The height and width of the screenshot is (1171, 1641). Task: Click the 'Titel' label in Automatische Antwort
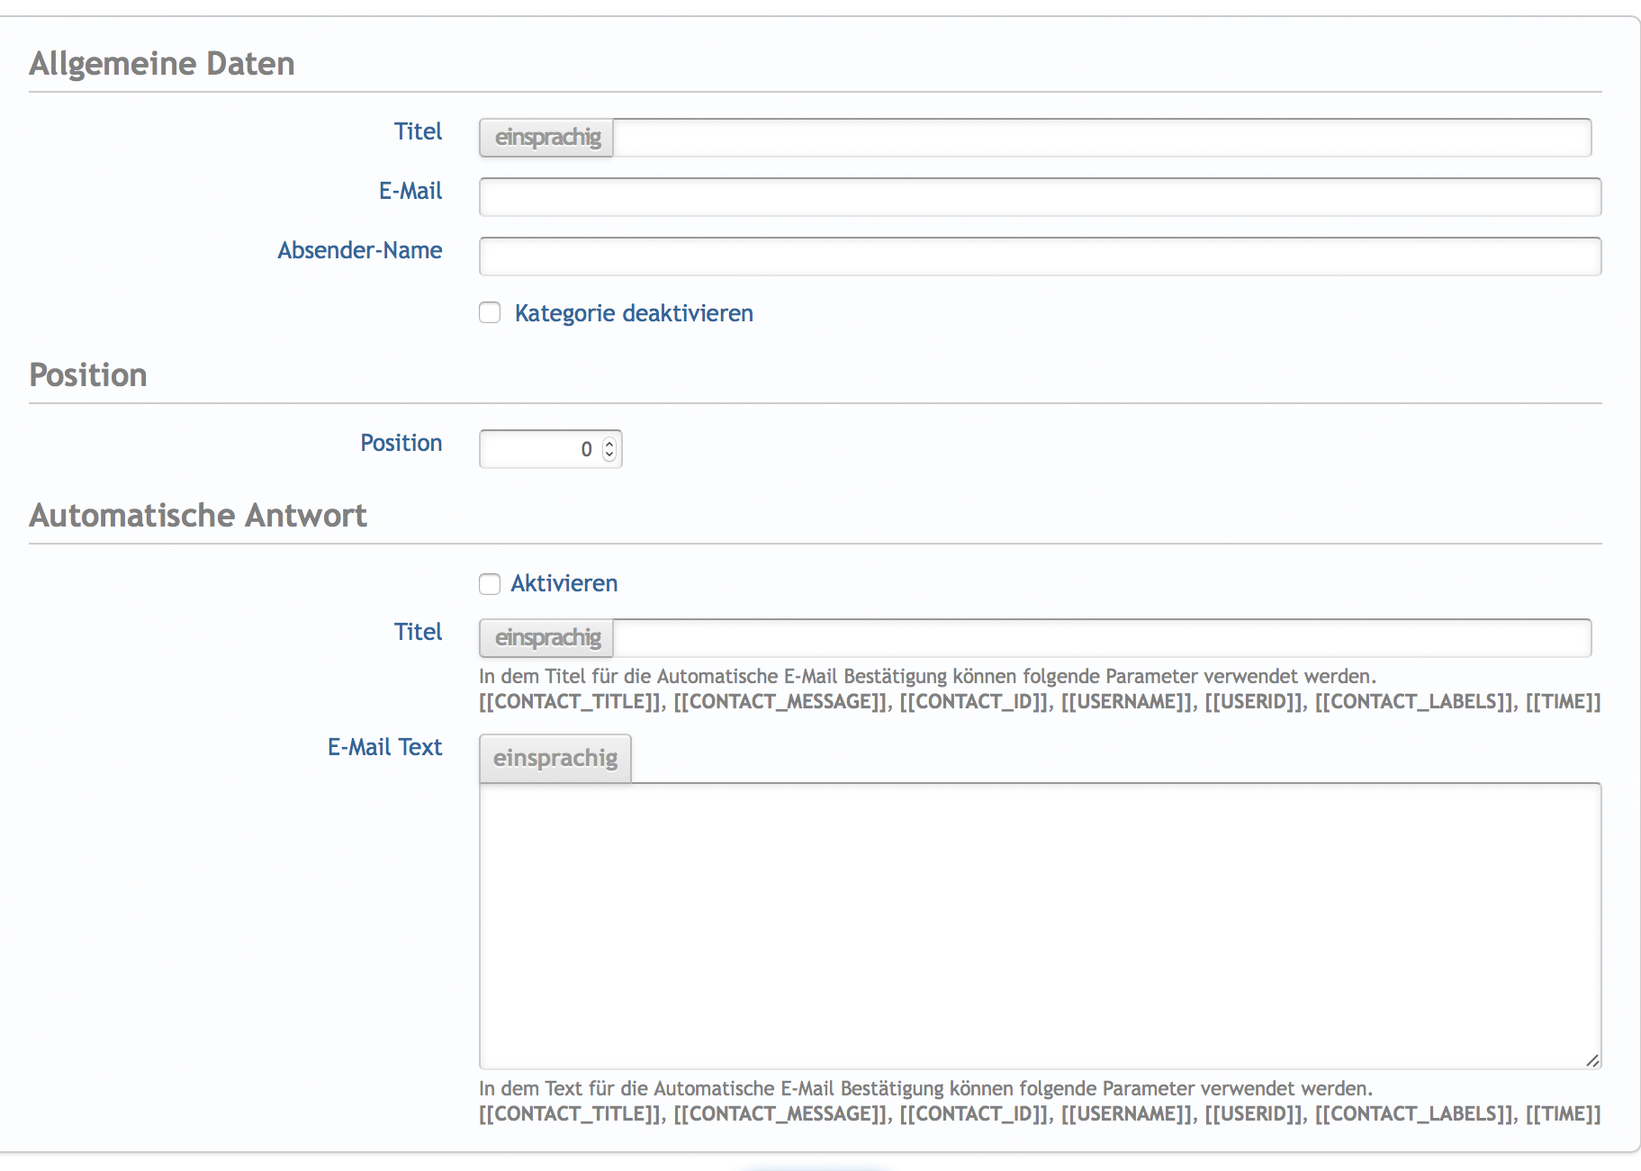click(418, 632)
